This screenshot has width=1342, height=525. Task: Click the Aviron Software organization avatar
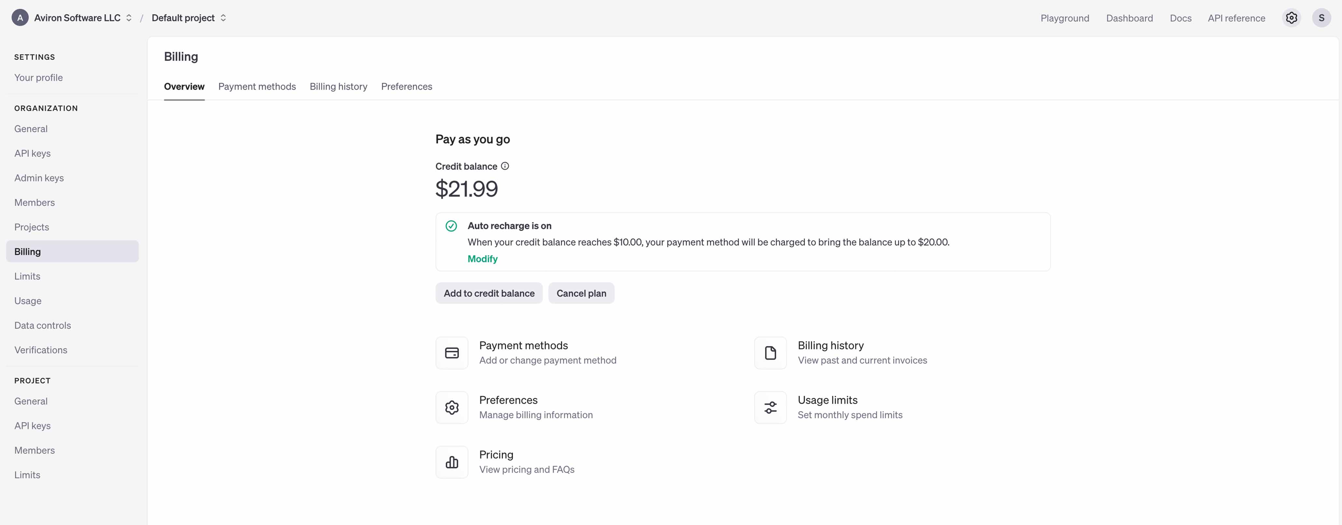coord(20,18)
